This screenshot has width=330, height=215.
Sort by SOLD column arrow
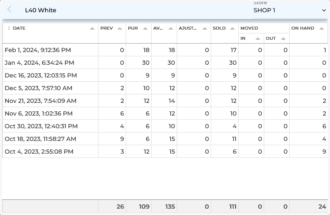232,28
